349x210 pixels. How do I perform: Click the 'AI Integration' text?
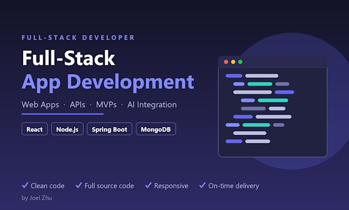tap(152, 105)
